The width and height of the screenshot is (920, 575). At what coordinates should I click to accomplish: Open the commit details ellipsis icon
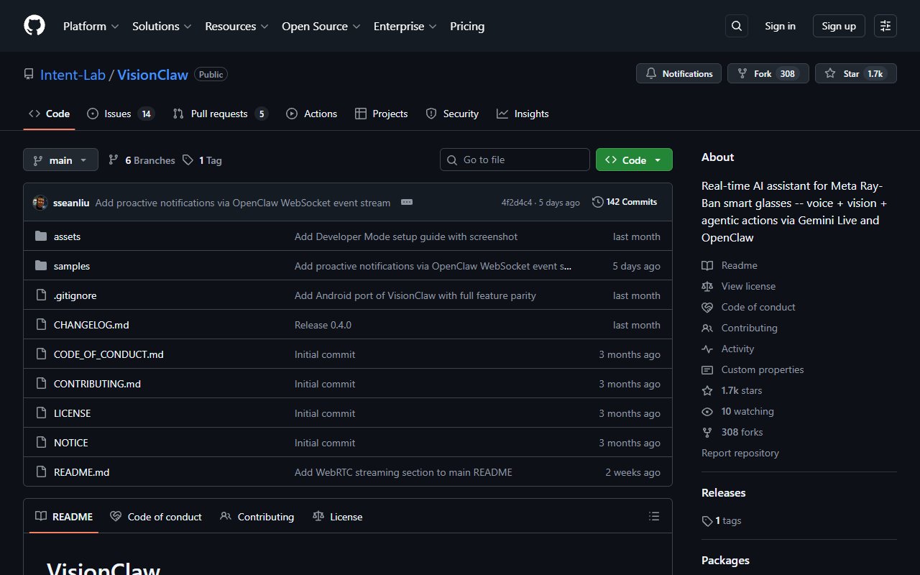point(407,202)
